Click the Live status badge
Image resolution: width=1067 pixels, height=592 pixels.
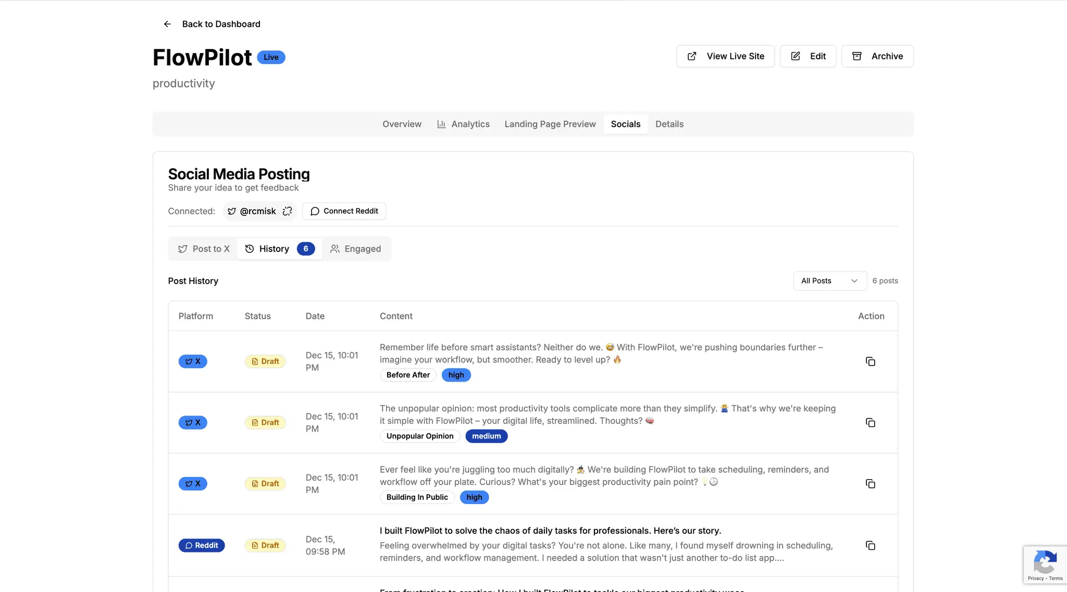[x=271, y=57]
